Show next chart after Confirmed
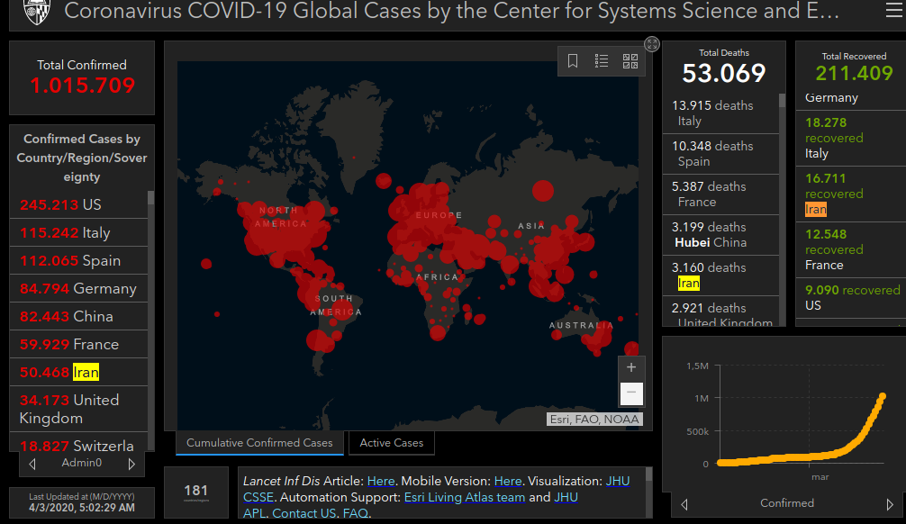Image resolution: width=906 pixels, height=524 pixels. (890, 504)
